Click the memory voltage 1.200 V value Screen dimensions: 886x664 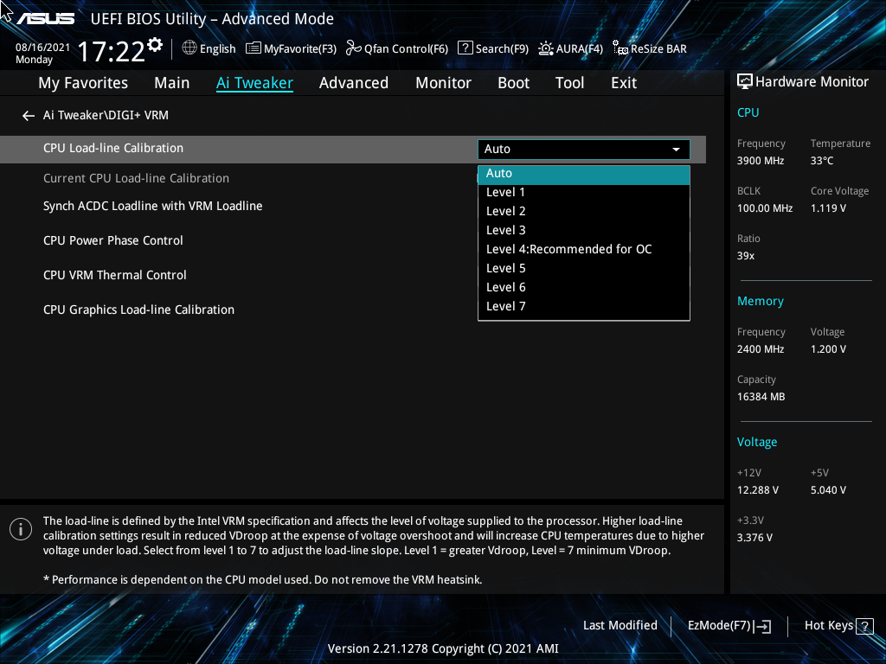828,349
